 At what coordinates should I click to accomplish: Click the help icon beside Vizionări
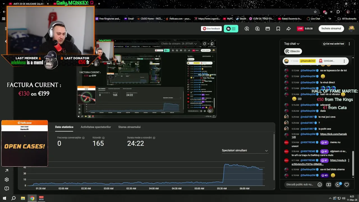tap(103, 138)
